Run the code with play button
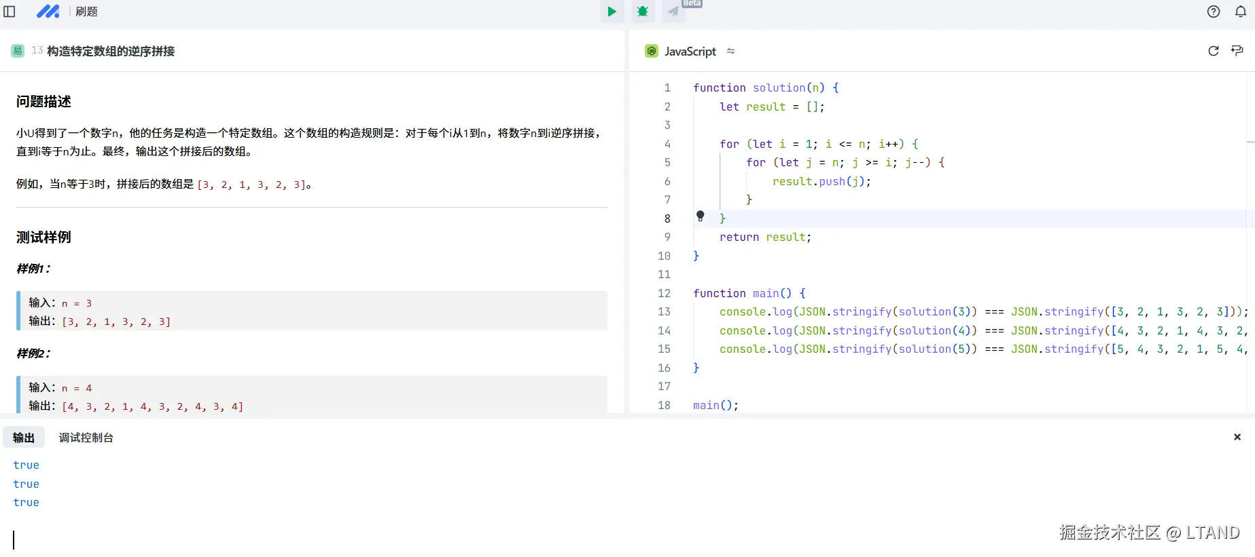The height and width of the screenshot is (557, 1255). pyautogui.click(x=612, y=12)
